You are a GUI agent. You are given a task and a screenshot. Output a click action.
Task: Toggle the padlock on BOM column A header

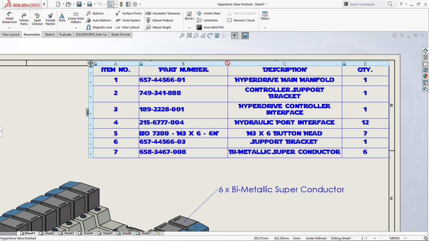95,63
